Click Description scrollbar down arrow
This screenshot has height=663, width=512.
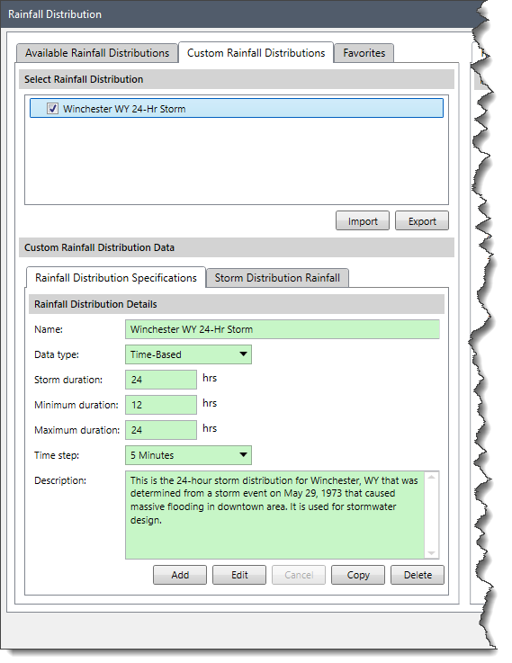(x=432, y=552)
